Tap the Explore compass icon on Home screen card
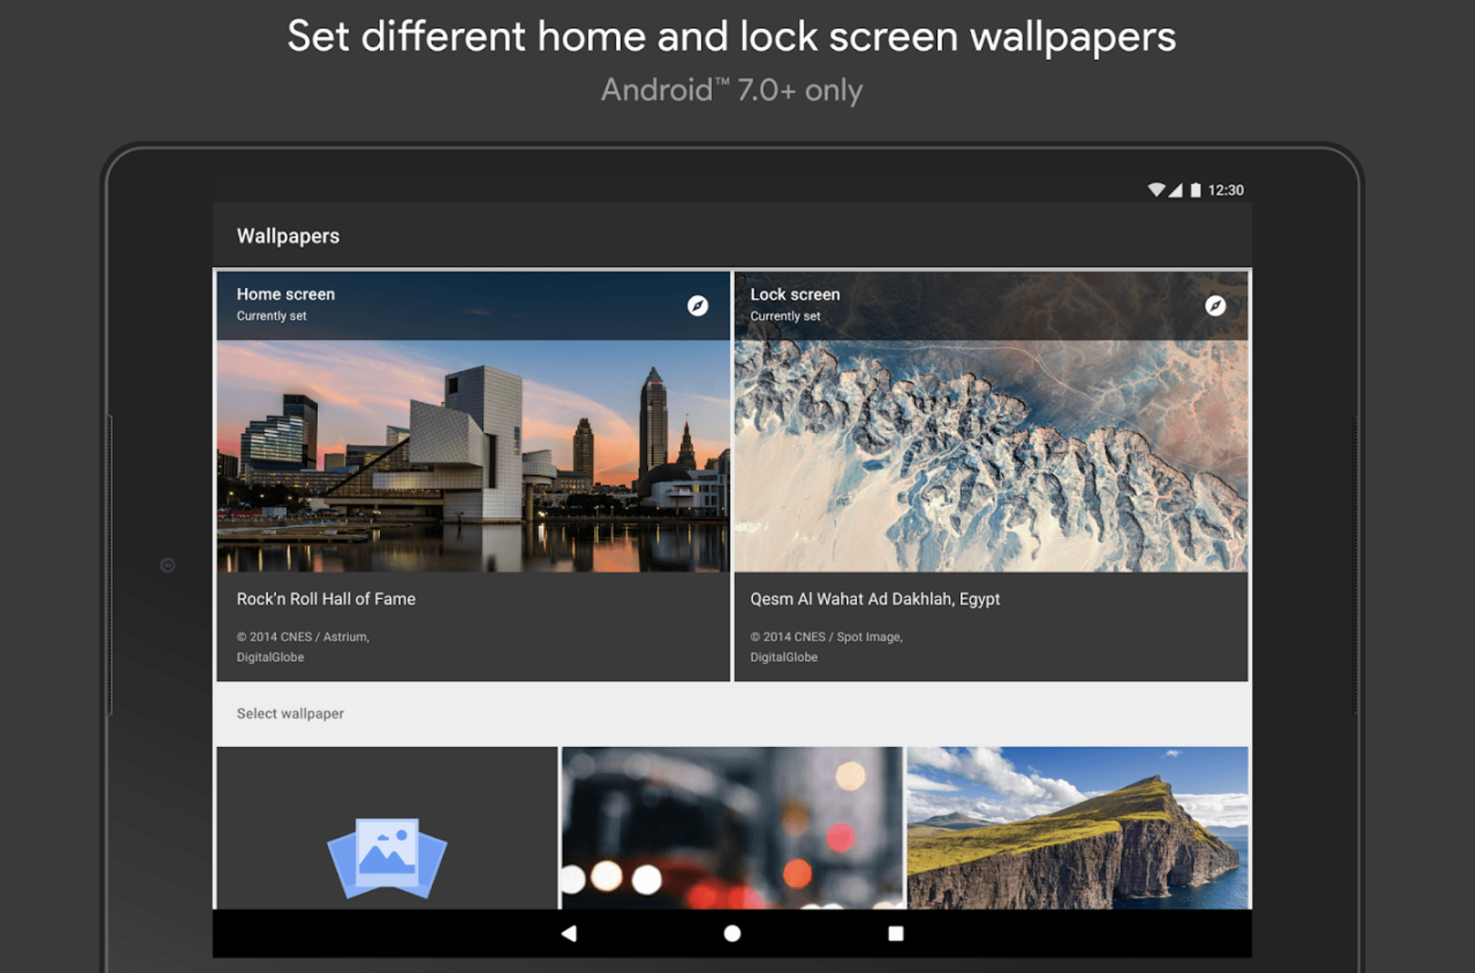Screen dimensions: 1475x973 698,306
